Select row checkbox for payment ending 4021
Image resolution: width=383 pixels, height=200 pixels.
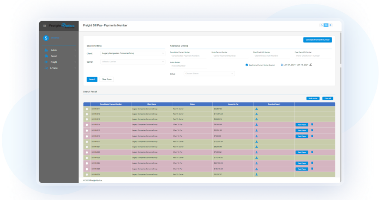click(x=87, y=147)
